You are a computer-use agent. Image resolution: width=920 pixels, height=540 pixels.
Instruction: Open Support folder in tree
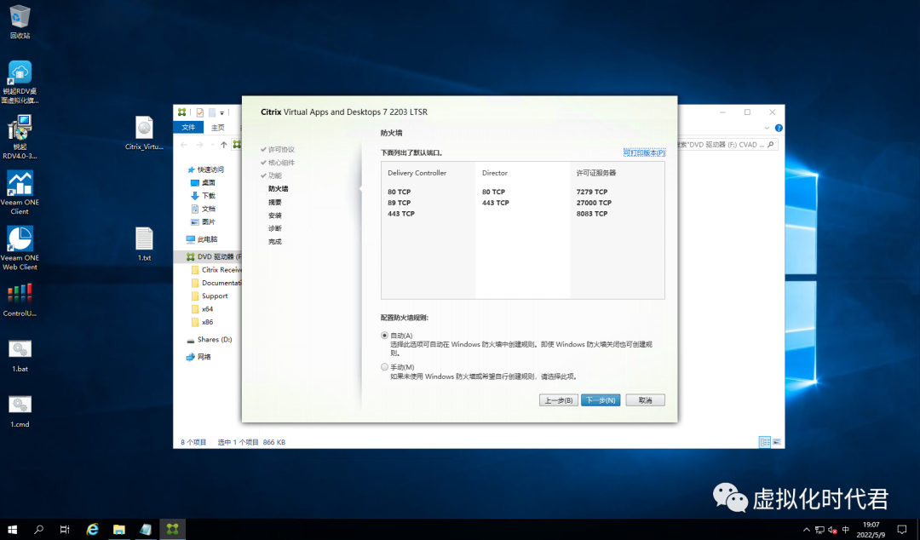point(215,296)
